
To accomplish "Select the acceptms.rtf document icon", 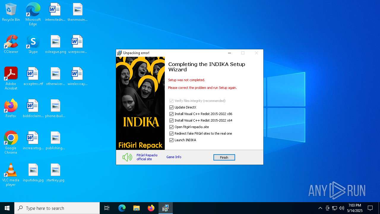I will (33, 76).
